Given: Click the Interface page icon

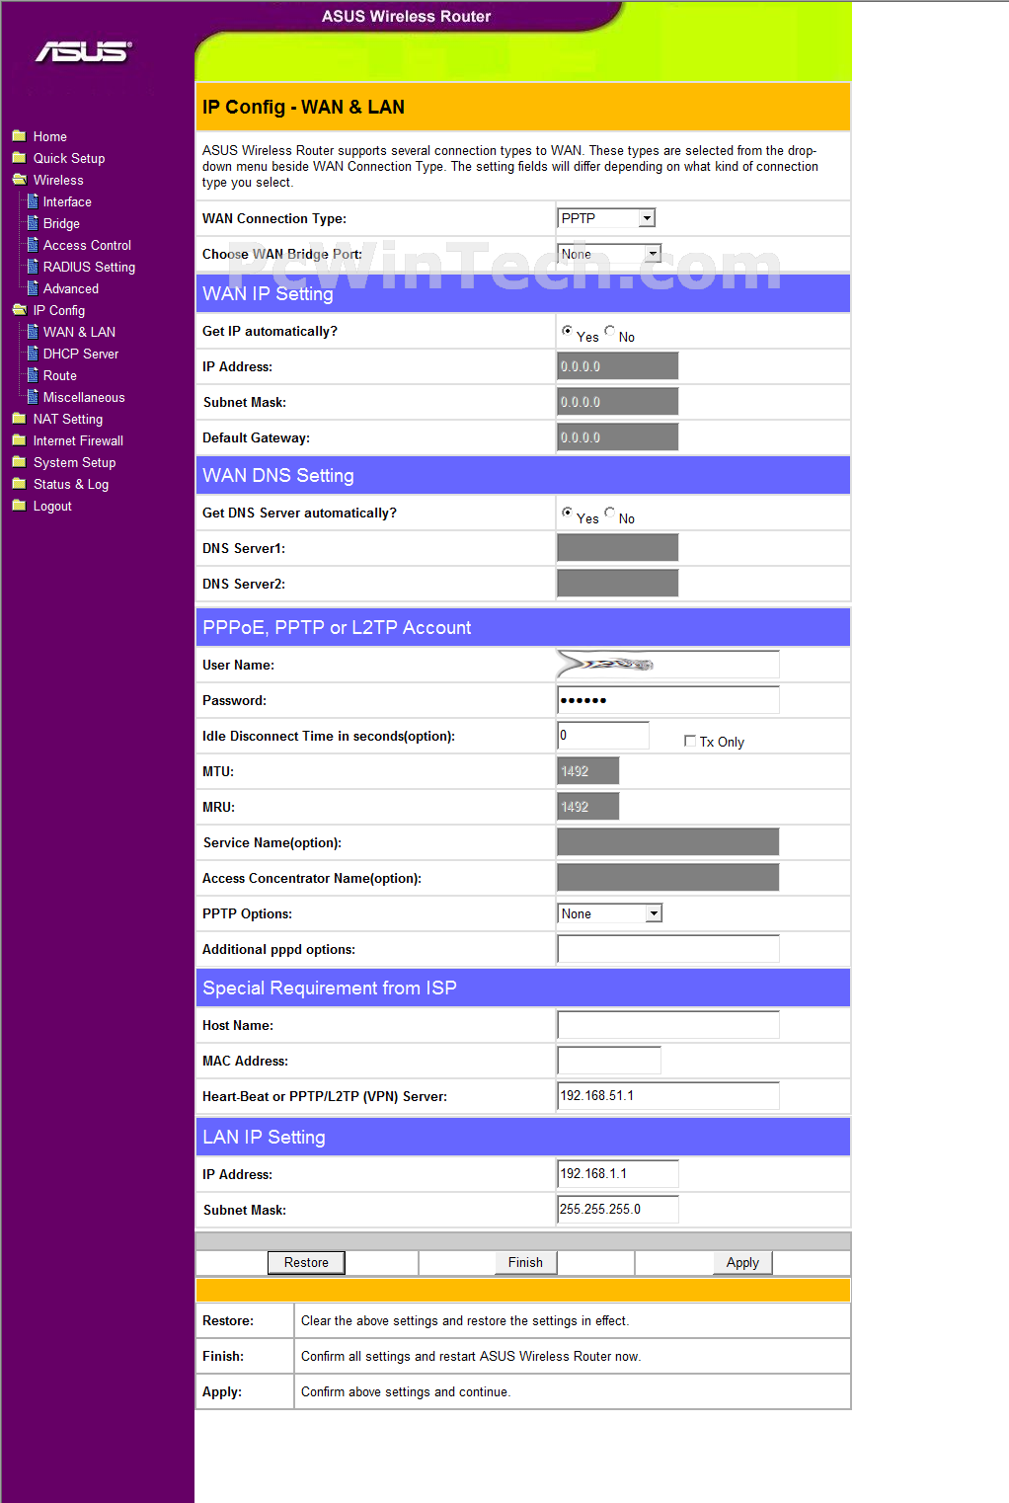Looking at the screenshot, I should click(33, 200).
